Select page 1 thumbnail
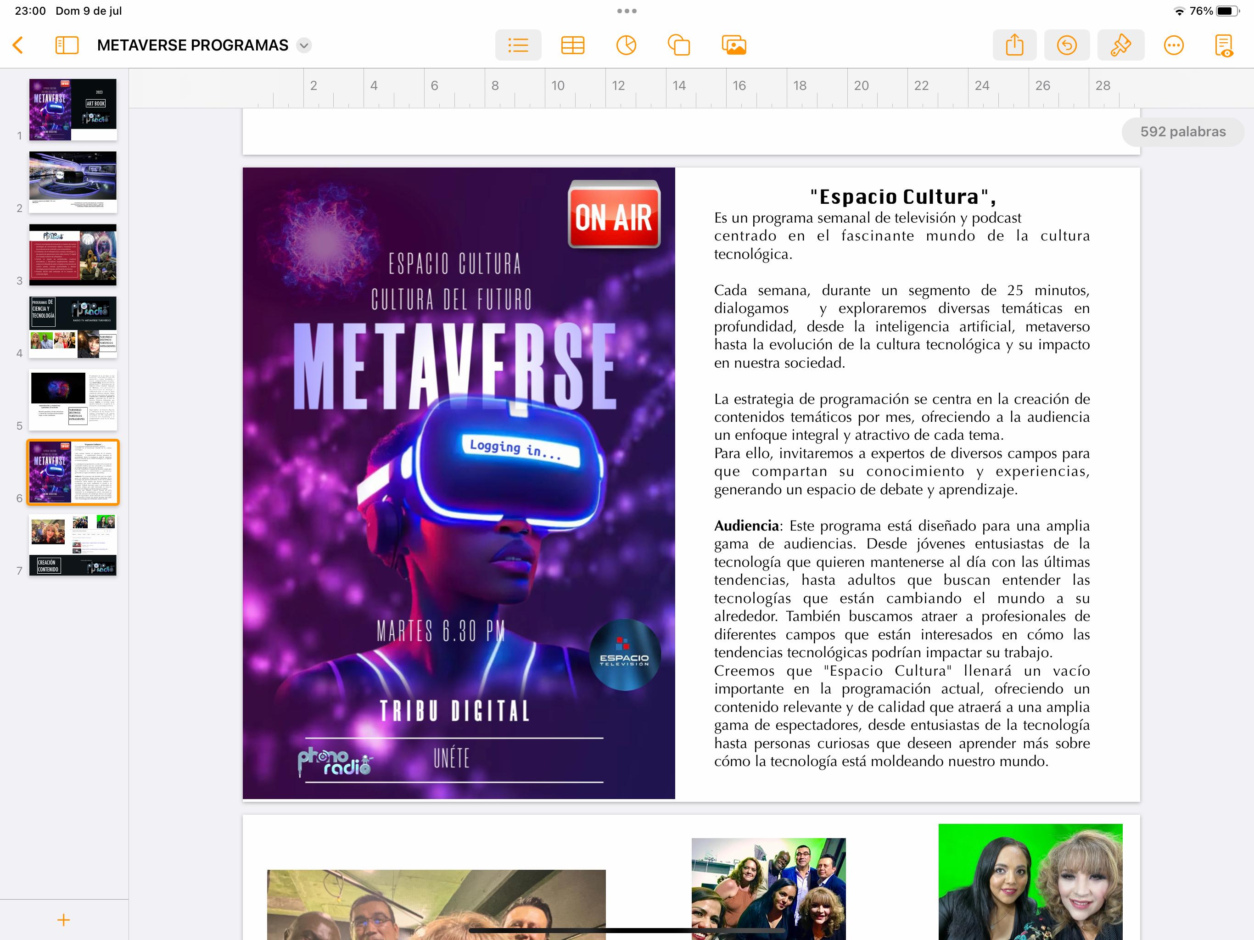1254x940 pixels. pyautogui.click(x=73, y=109)
